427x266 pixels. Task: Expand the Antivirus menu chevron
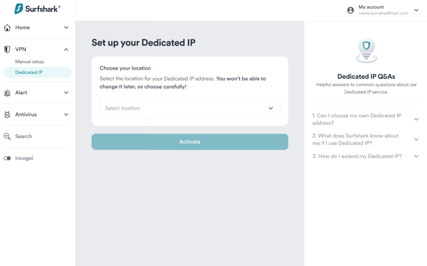pyautogui.click(x=66, y=115)
